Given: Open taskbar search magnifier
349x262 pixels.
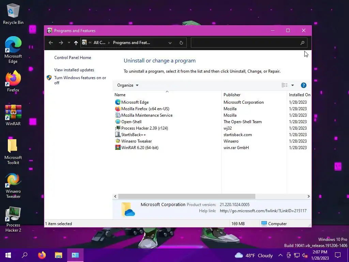Looking at the screenshot, I should click(x=25, y=255).
